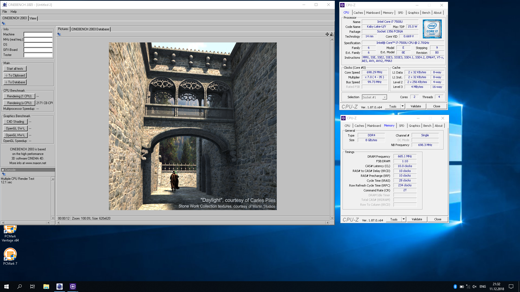Viewport: 520px width, 292px height.
Task: Click into the OS input field
Action: [38, 45]
